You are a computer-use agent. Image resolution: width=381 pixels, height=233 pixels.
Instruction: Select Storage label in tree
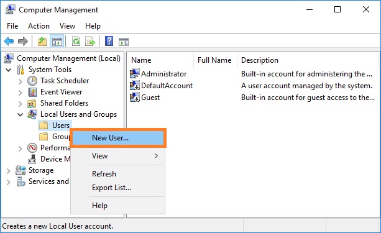41,170
